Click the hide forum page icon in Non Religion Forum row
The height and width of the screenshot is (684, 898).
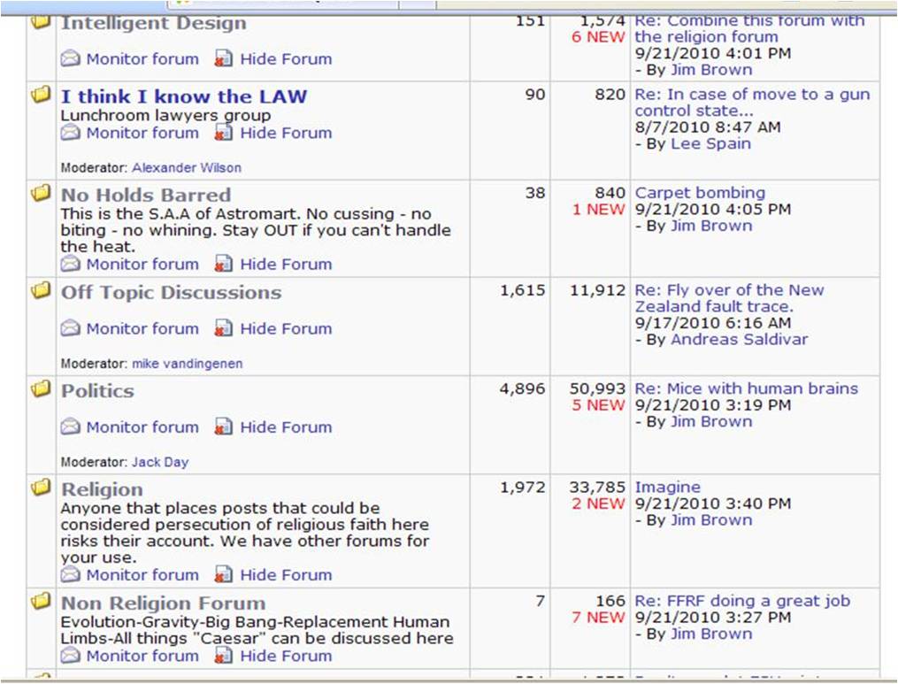tap(223, 656)
